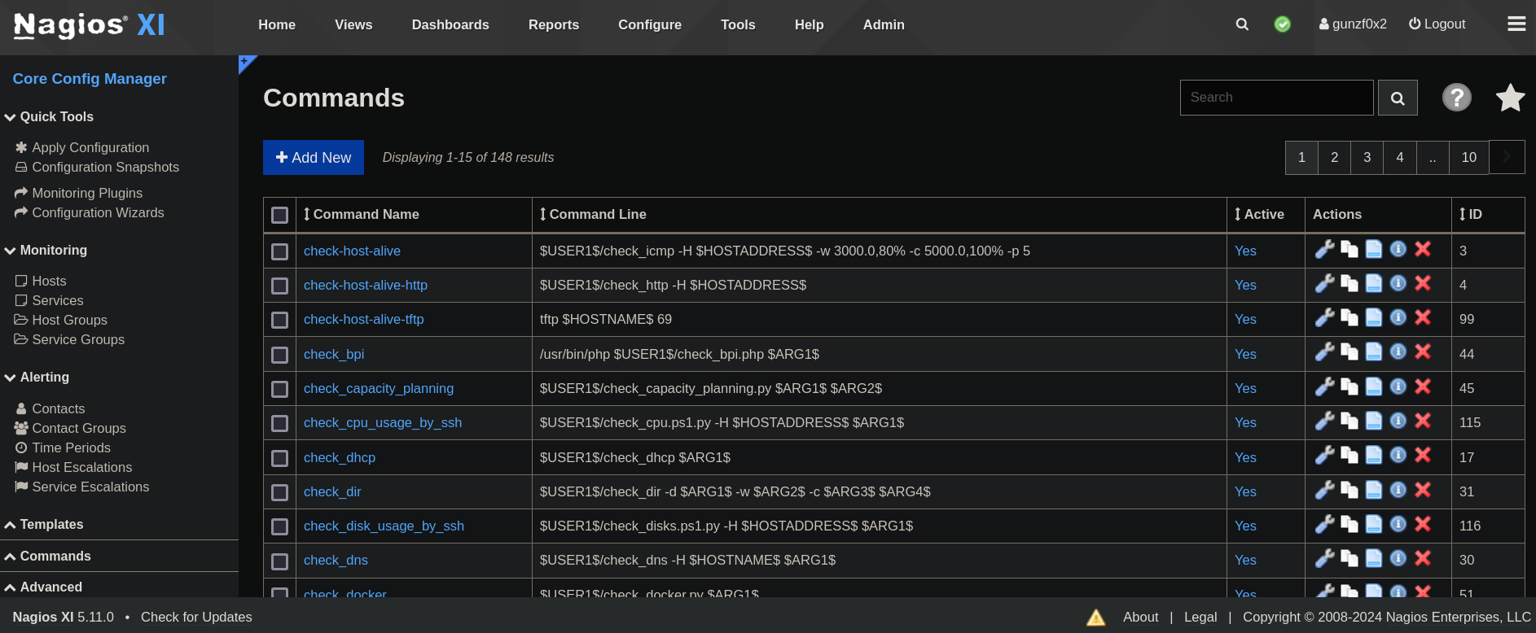Click the next page arrow in pagination
This screenshot has width=1536, height=633.
point(1507,157)
